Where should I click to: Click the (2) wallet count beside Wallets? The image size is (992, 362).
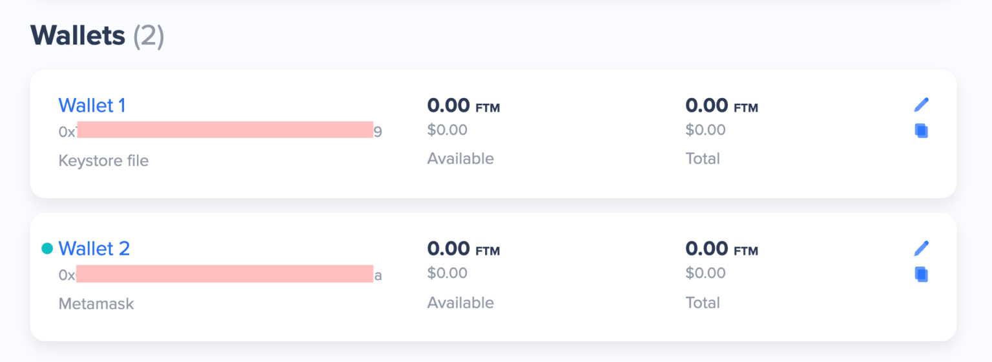(149, 36)
